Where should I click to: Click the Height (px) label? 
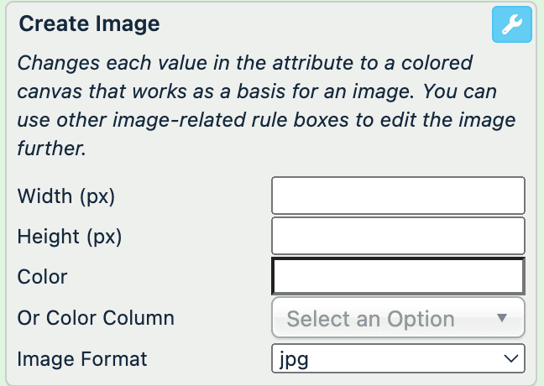70,237
